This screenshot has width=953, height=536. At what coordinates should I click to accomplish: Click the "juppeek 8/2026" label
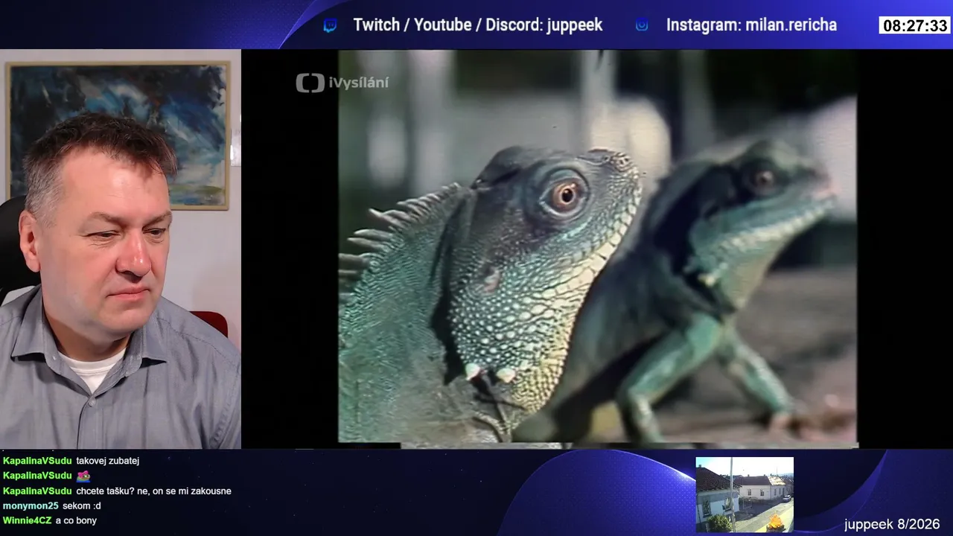tap(892, 524)
